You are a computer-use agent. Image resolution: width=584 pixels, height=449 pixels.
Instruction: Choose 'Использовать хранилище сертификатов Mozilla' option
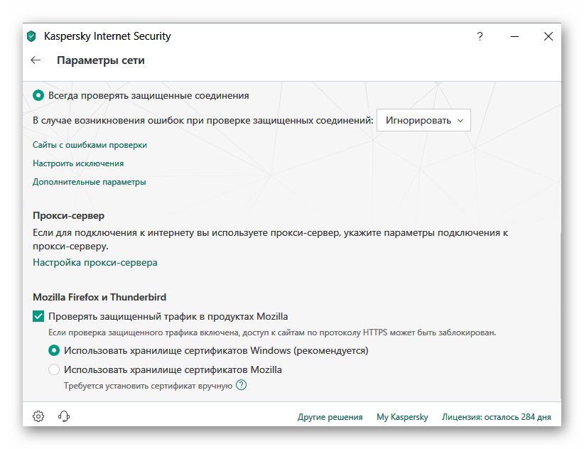coord(54,369)
